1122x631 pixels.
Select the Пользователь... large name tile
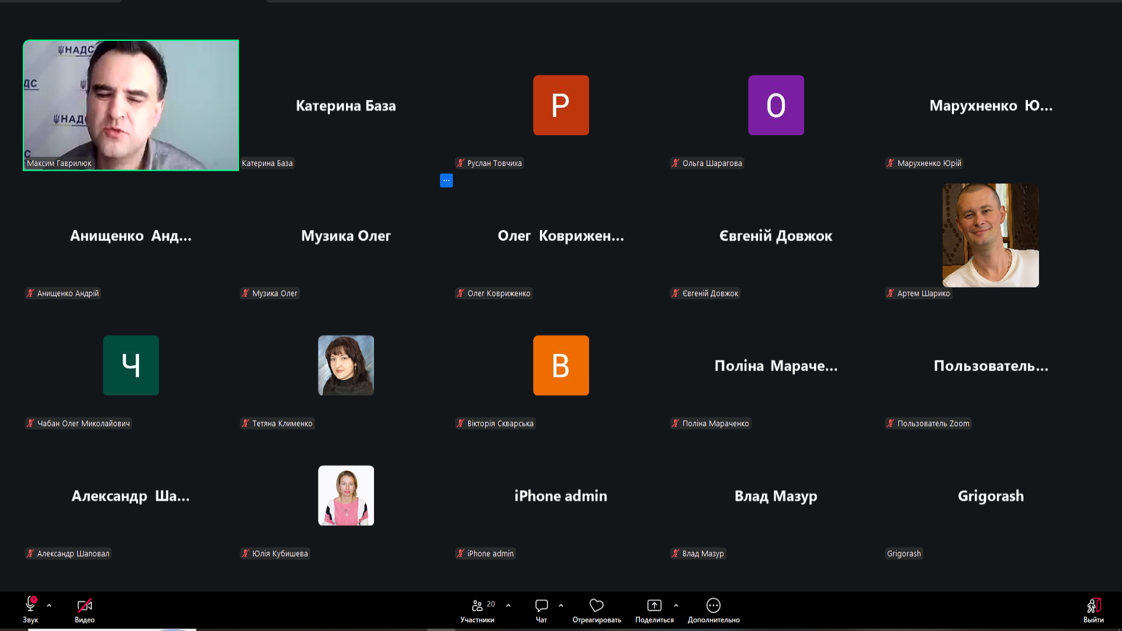point(991,366)
